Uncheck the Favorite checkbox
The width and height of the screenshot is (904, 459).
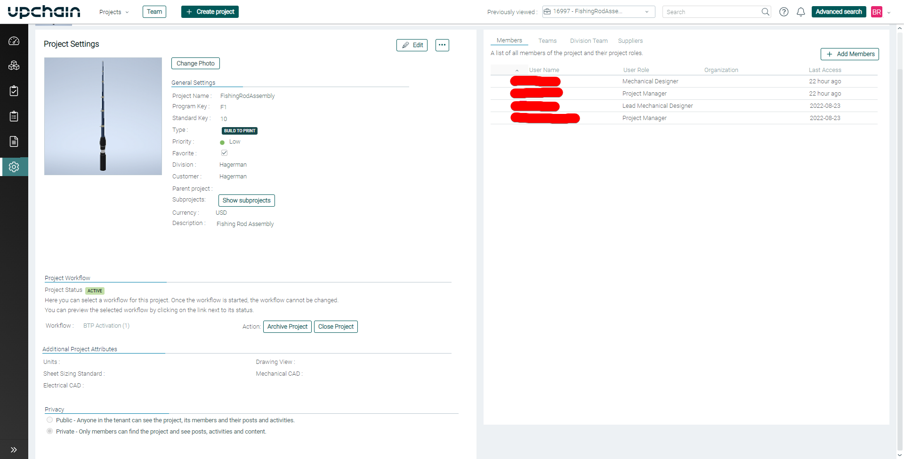[224, 153]
